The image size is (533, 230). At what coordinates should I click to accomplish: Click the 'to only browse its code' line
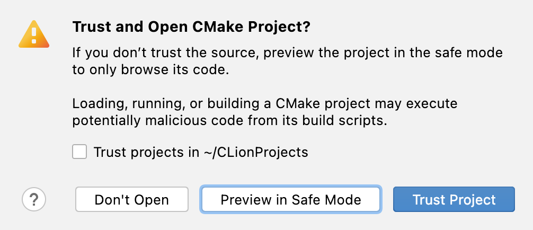point(150,69)
